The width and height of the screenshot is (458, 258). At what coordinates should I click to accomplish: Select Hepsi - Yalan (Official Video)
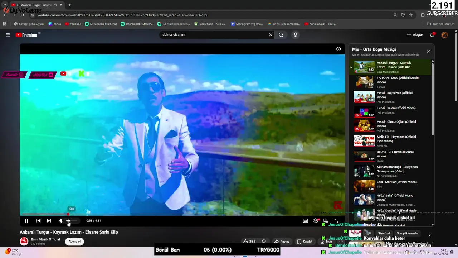[x=390, y=112]
